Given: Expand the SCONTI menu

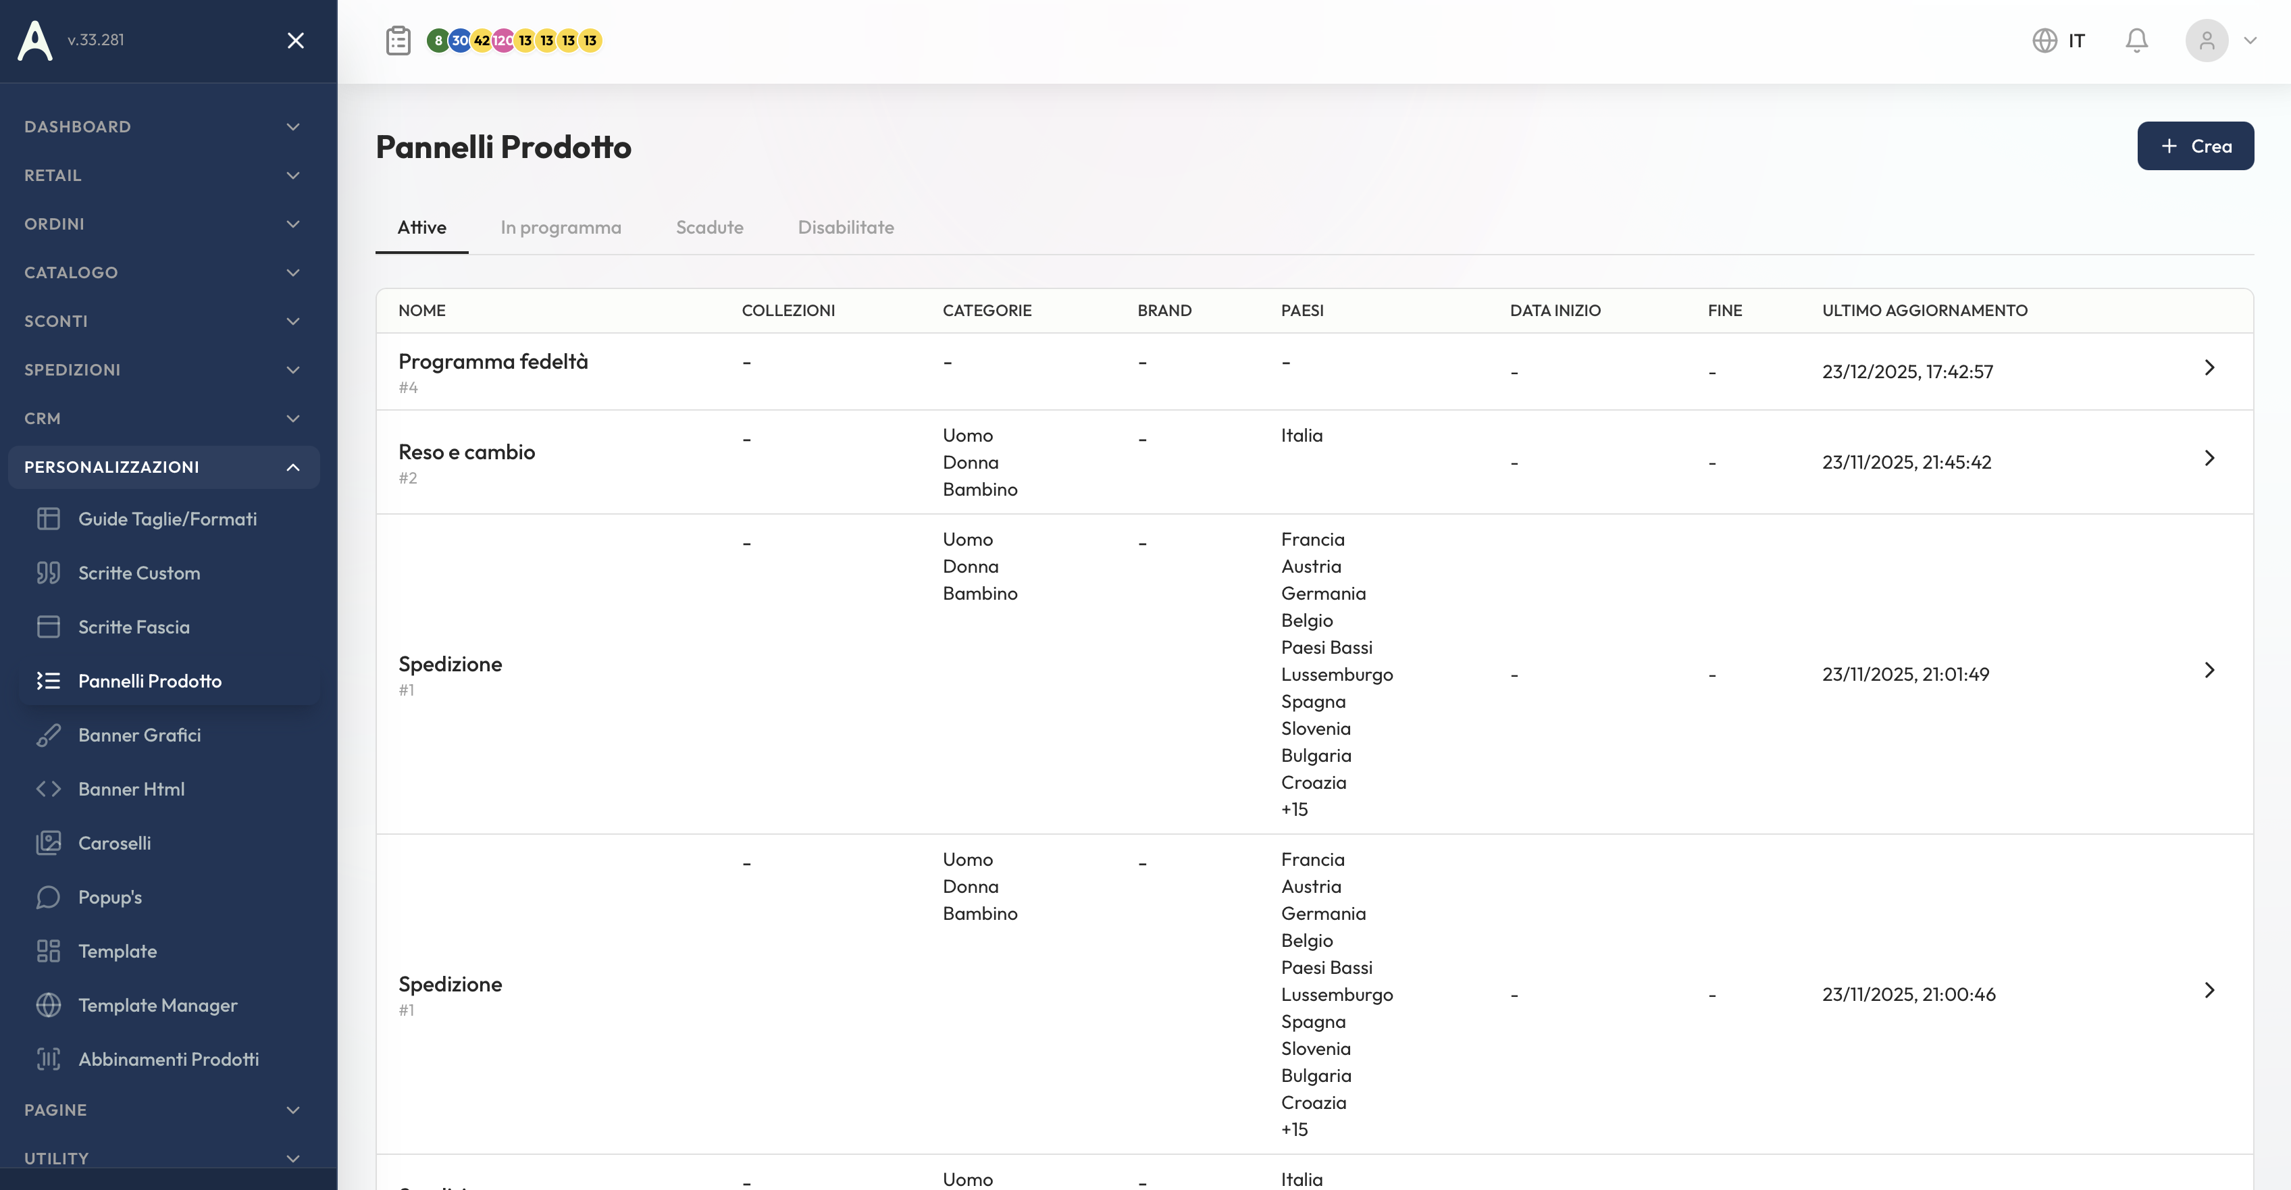Looking at the screenshot, I should (163, 321).
